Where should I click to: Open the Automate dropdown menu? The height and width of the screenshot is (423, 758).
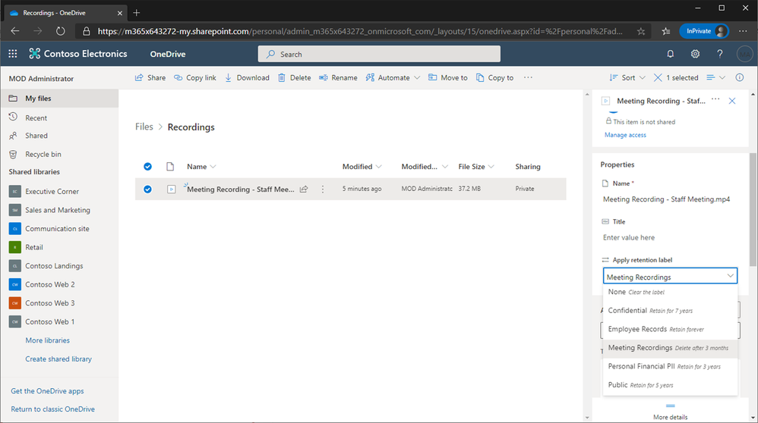(393, 77)
